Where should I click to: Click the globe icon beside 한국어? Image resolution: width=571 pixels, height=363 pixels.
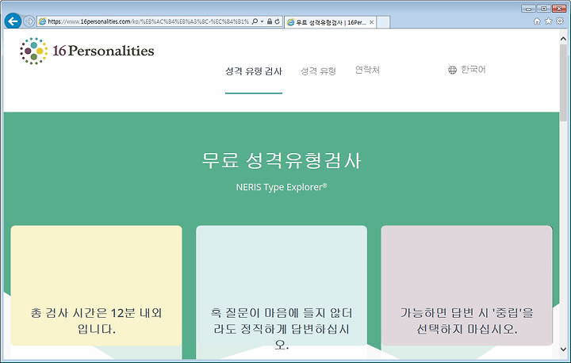(452, 70)
